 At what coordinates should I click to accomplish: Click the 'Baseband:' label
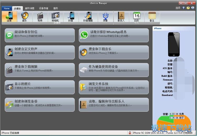click(168, 95)
